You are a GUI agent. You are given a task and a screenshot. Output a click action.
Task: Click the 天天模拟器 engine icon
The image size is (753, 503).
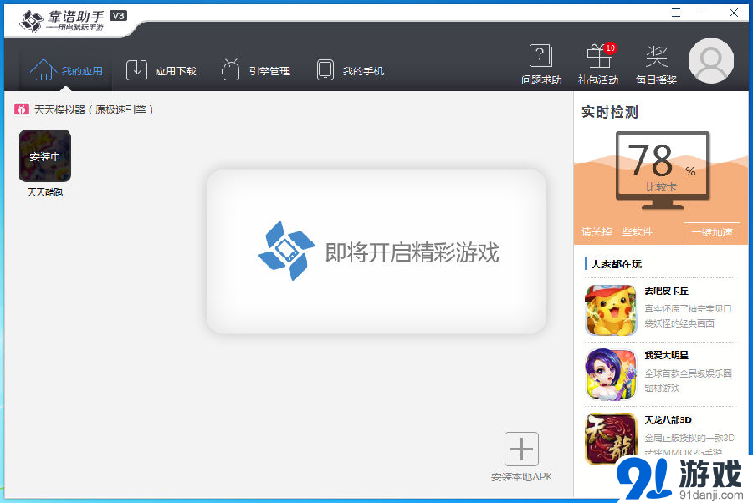(x=21, y=109)
